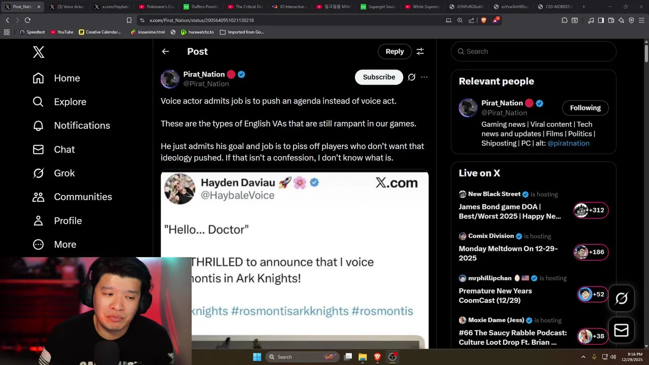Open YouTube bookmark
The width and height of the screenshot is (649, 365).
[x=61, y=32]
